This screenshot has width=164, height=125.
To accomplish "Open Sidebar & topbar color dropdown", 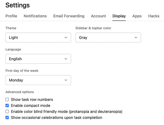I will point(108,37).
